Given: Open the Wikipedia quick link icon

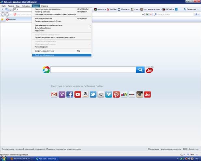Looking at the screenshot, I should pyautogui.click(x=101, y=94).
